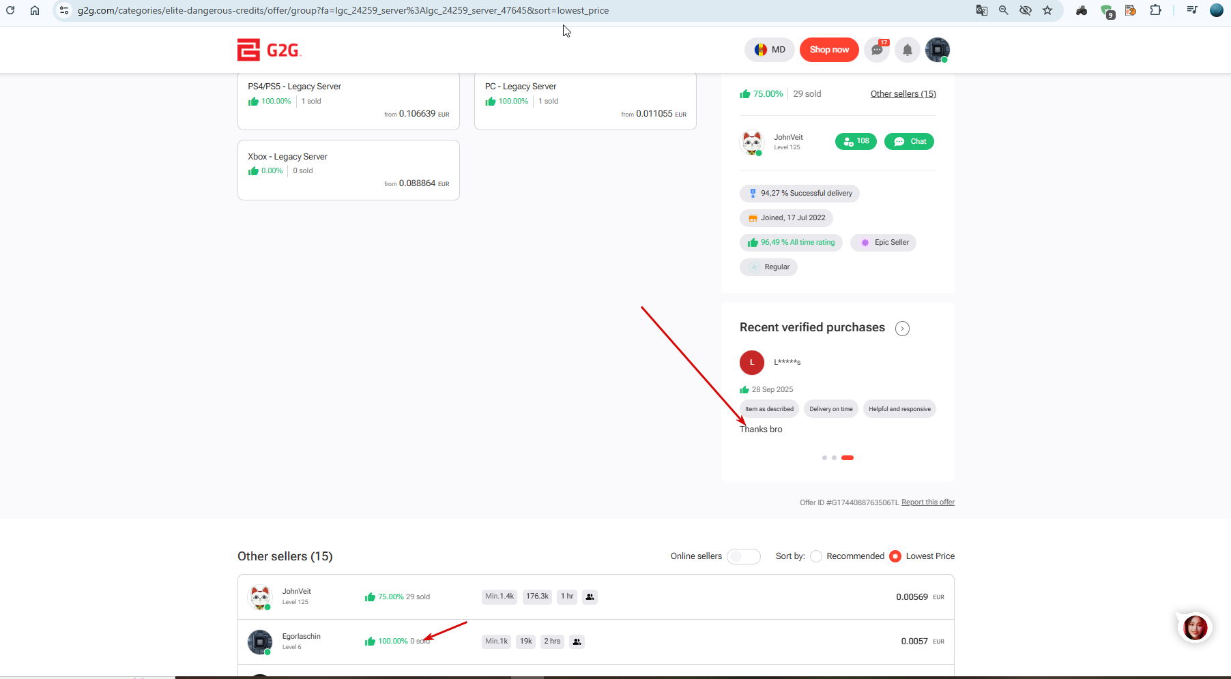This screenshot has width=1231, height=679.
Task: Select the Lowest Price sort option
Action: coord(895,556)
